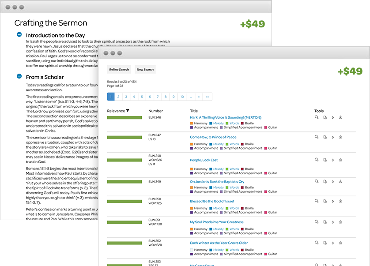Viewport: 370px width, 266px height.
Task: Play People, Look East
Action: pyautogui.click(x=333, y=160)
